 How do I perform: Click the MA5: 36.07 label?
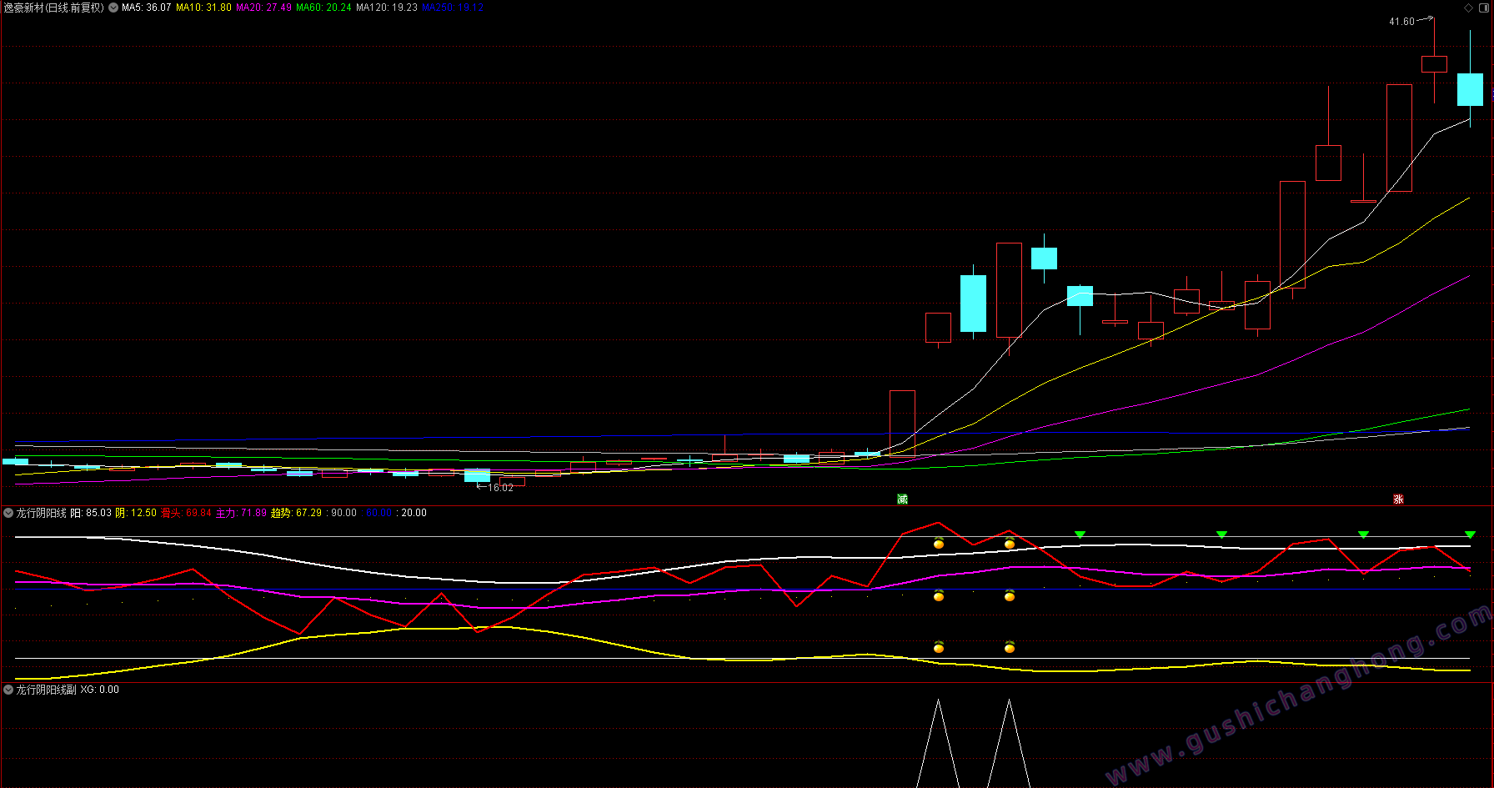click(146, 8)
